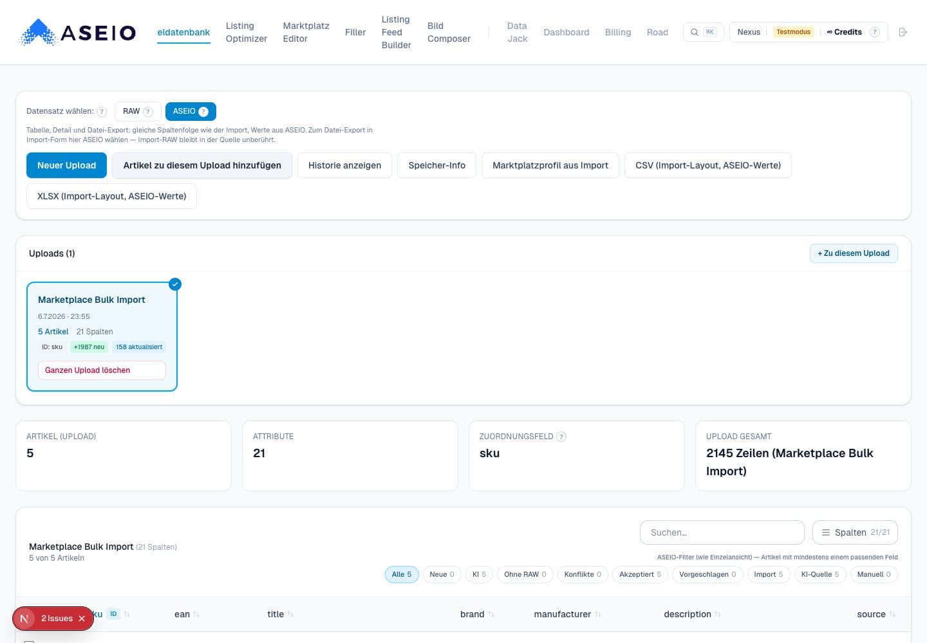927x643 pixels.
Task: Click the ASEIO logo
Action: click(x=79, y=32)
